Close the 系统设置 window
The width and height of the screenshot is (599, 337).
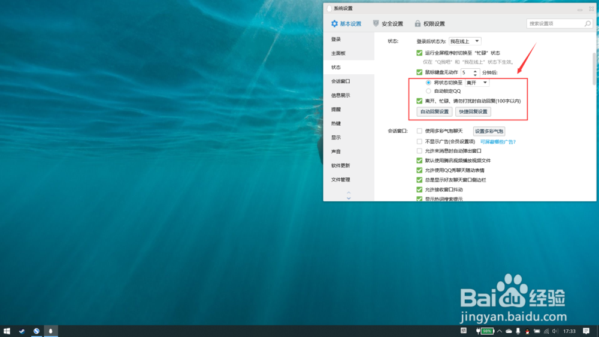coord(591,9)
